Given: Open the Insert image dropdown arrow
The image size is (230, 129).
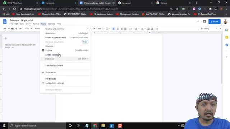Looking at the screenshot, I should [109, 29].
